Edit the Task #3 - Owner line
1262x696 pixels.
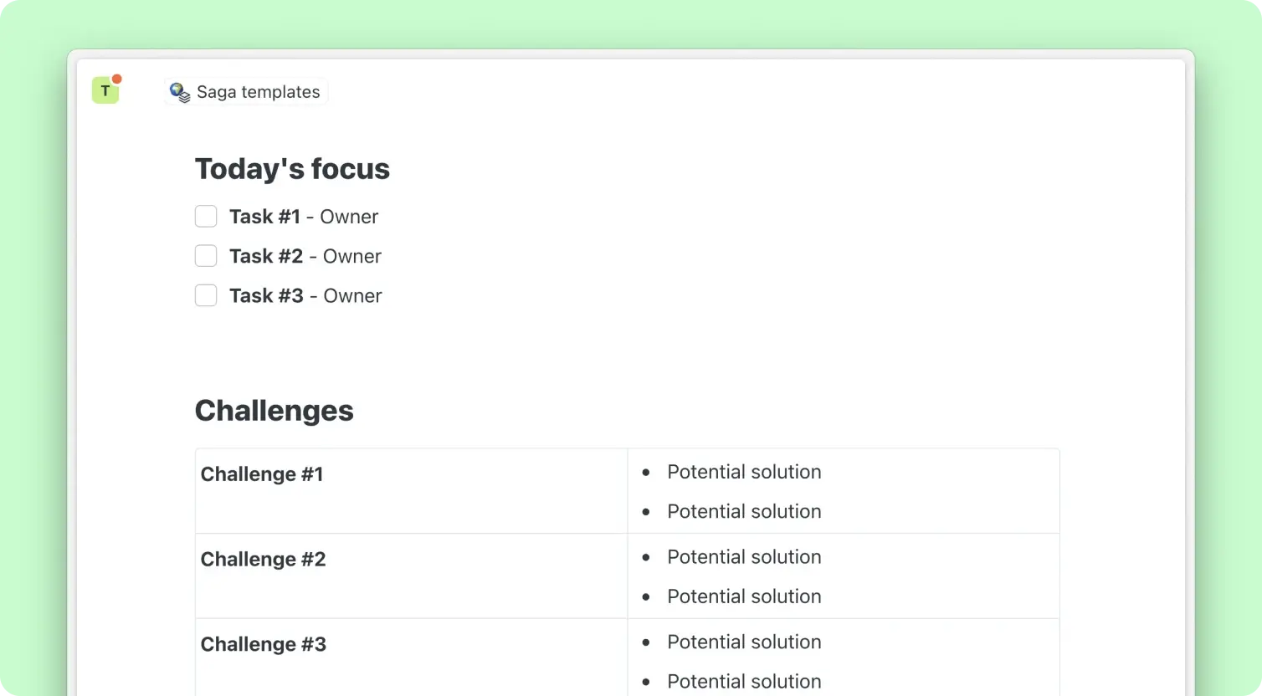coord(305,295)
